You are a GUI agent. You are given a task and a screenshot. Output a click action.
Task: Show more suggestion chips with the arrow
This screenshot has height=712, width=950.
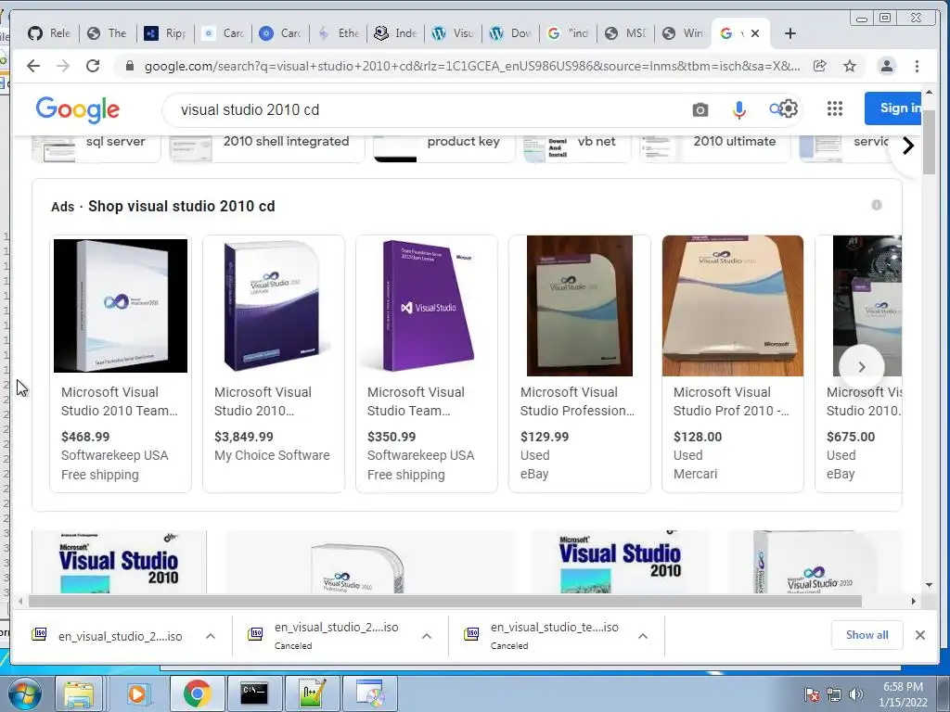coord(907,146)
